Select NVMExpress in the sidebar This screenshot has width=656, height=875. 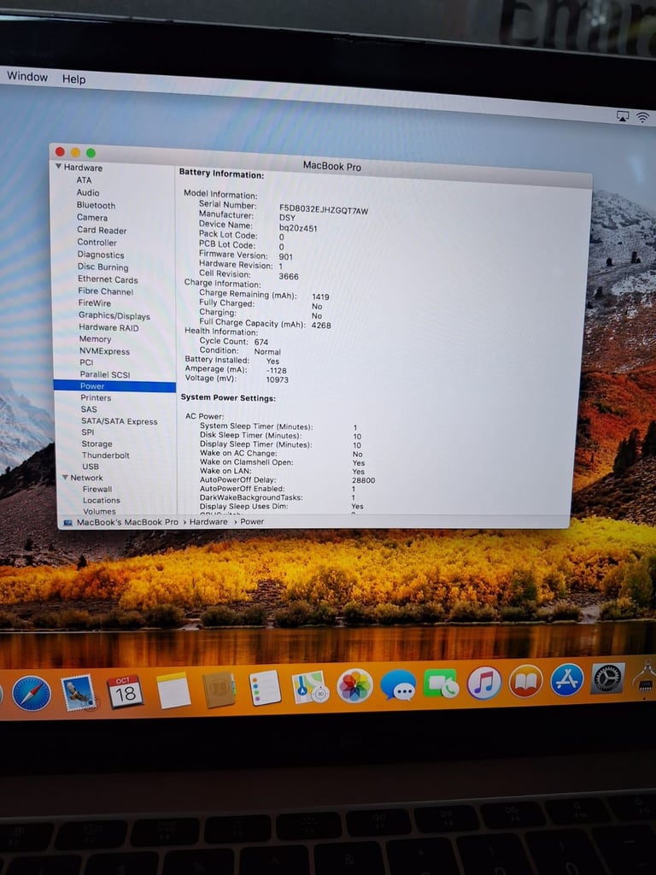[104, 351]
